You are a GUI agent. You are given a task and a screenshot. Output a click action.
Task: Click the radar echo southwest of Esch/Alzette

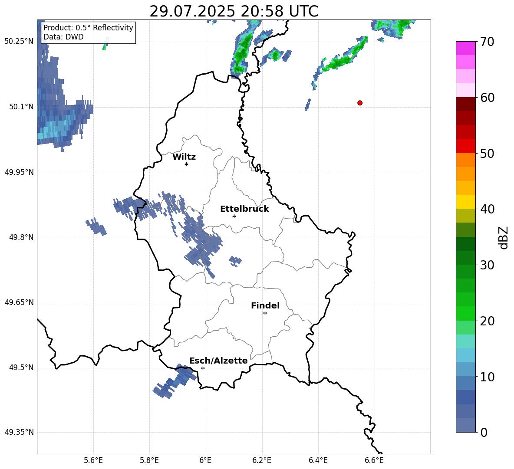175,381
